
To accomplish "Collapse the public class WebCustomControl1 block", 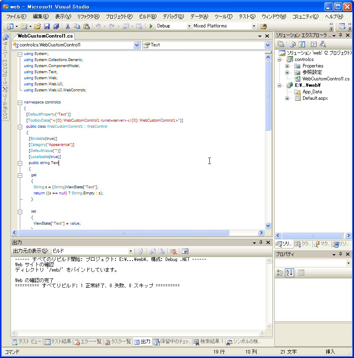I will [x=20, y=127].
